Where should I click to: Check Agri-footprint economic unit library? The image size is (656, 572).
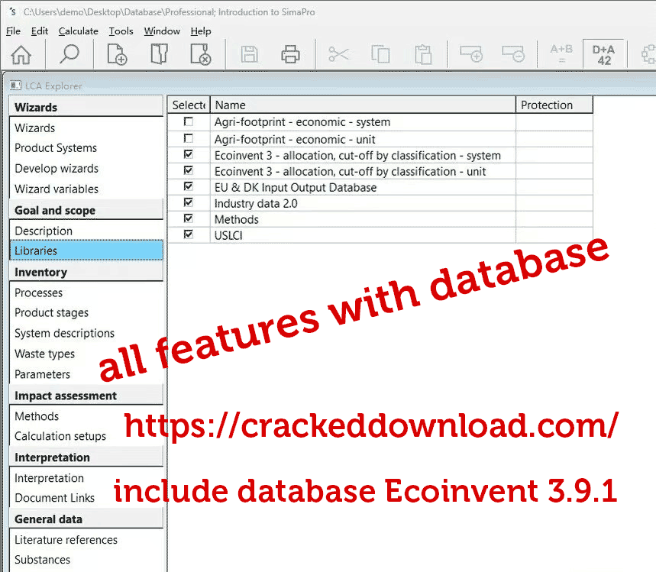[x=189, y=138]
